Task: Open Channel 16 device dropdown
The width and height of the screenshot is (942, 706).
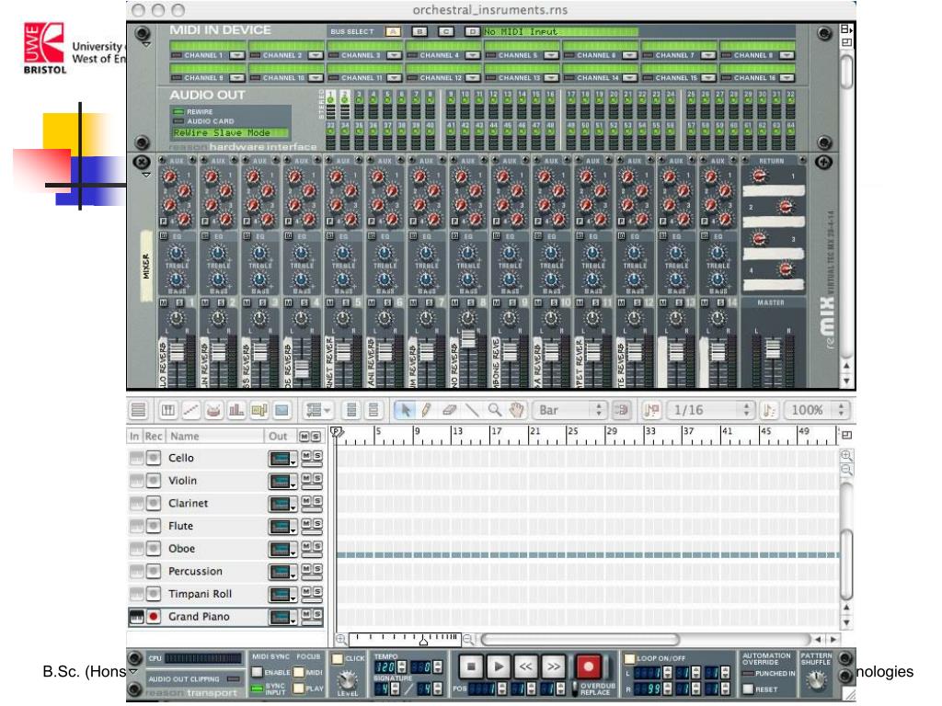Action: (x=787, y=78)
